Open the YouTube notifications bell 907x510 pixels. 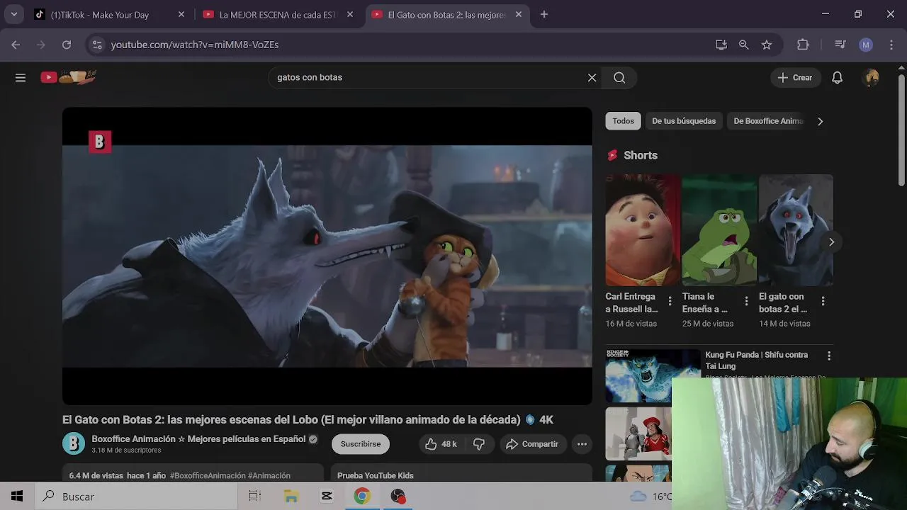[837, 78]
